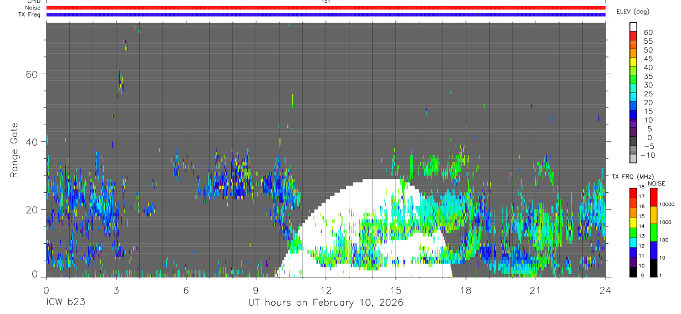Click the '18' tick on UT hours axis
The width and height of the screenshot is (681, 314).
click(465, 290)
